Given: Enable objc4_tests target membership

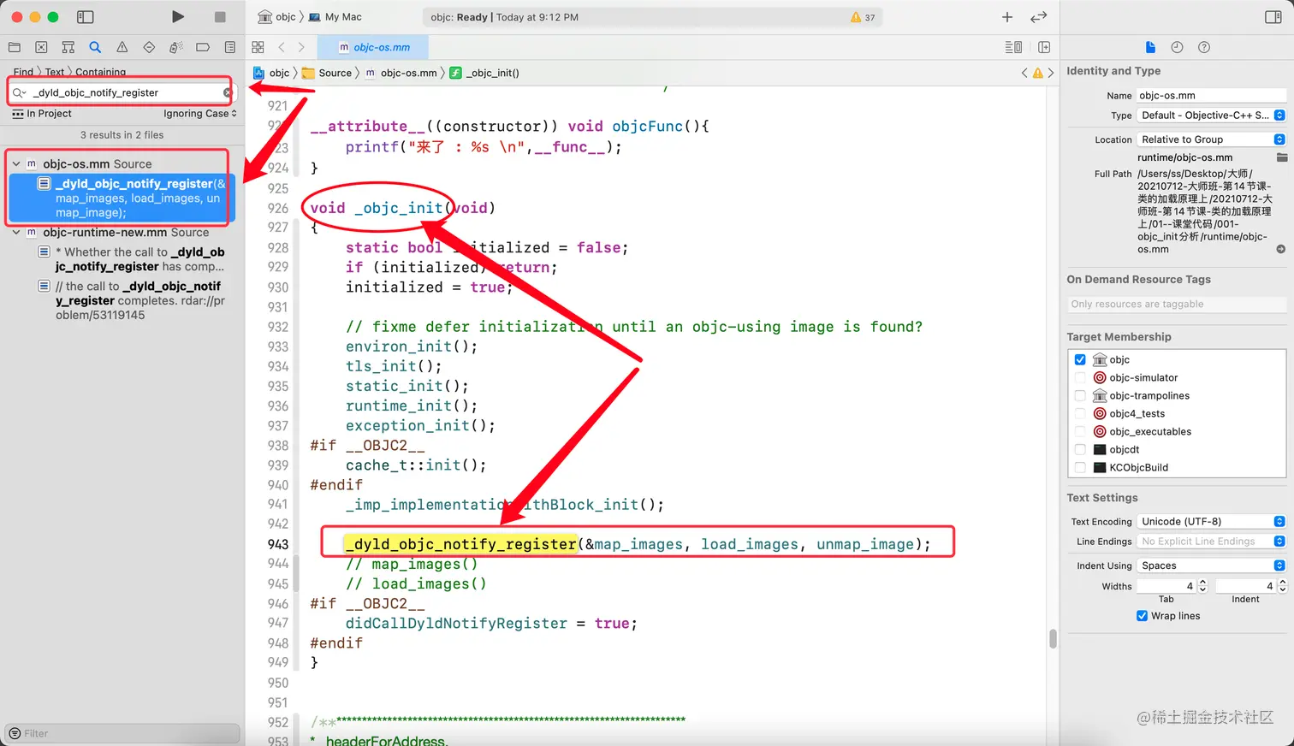Looking at the screenshot, I should pyautogui.click(x=1080, y=413).
